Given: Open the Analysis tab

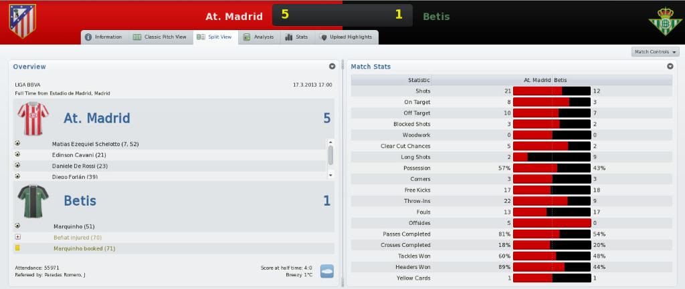Looking at the screenshot, I should [259, 37].
